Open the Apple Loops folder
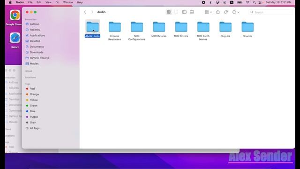The height and width of the screenshot is (169, 300). click(x=92, y=27)
